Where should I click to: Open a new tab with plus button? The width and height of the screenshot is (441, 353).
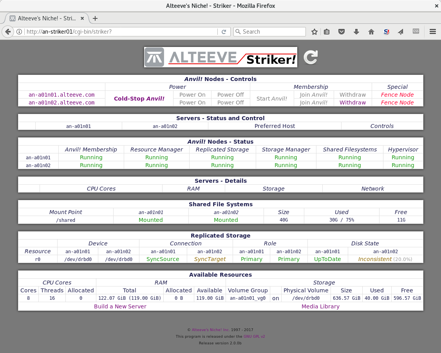pyautogui.click(x=95, y=18)
